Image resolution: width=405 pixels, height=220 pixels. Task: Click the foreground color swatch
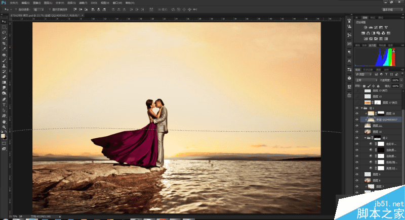(4, 135)
